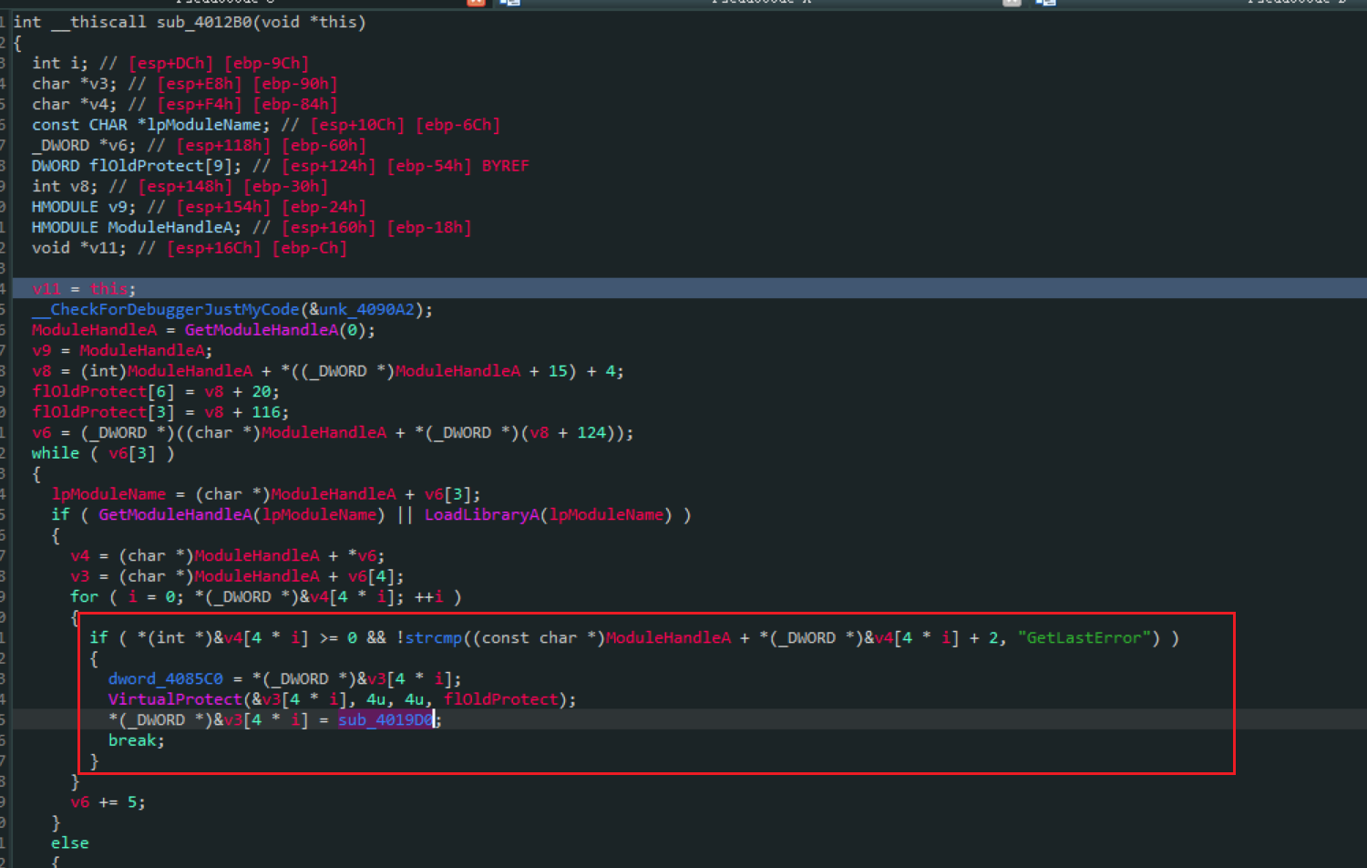Click v8 in the int v8 declaration
The height and width of the screenshot is (868, 1367).
click(x=79, y=186)
